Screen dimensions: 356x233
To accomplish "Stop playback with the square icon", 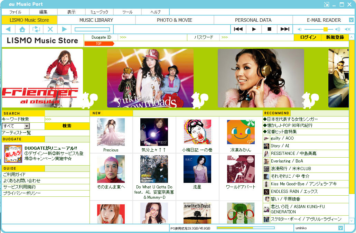I will click(x=270, y=29).
